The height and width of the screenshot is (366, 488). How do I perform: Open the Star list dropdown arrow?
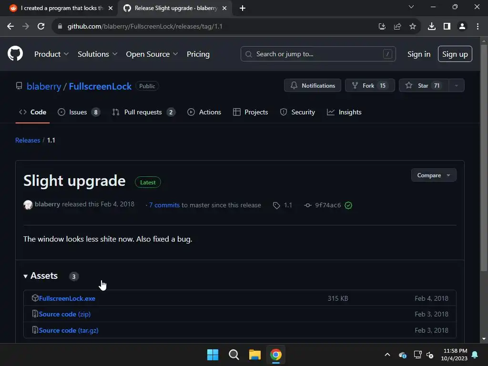coord(456,86)
